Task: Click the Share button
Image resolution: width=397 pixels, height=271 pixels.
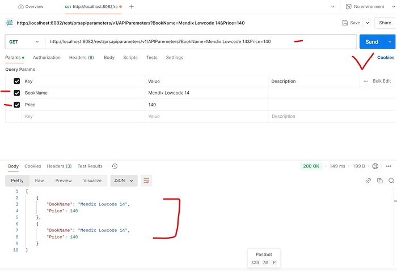Action: coord(385,23)
